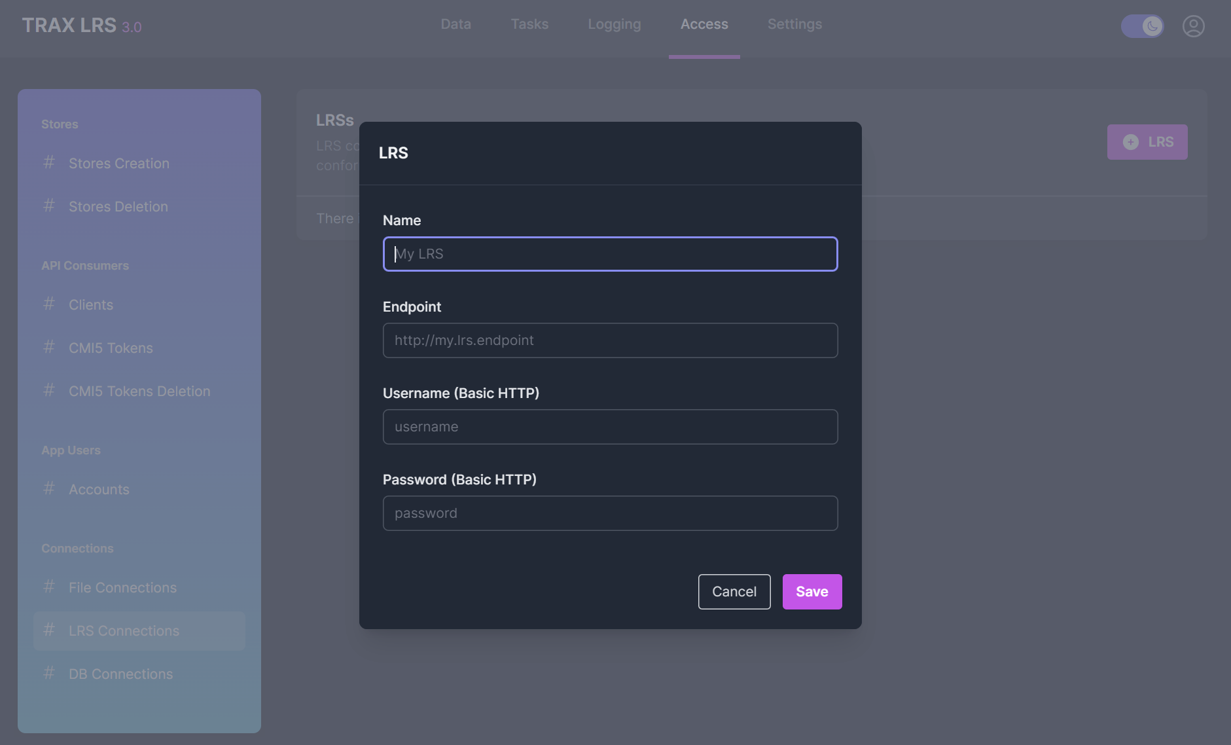Go to the Logging tab
The width and height of the screenshot is (1231, 745).
(x=614, y=24)
